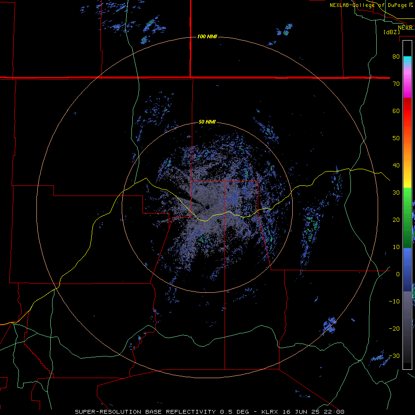
Task: Click the '50 NMI' range ring label
Action: tap(207, 122)
